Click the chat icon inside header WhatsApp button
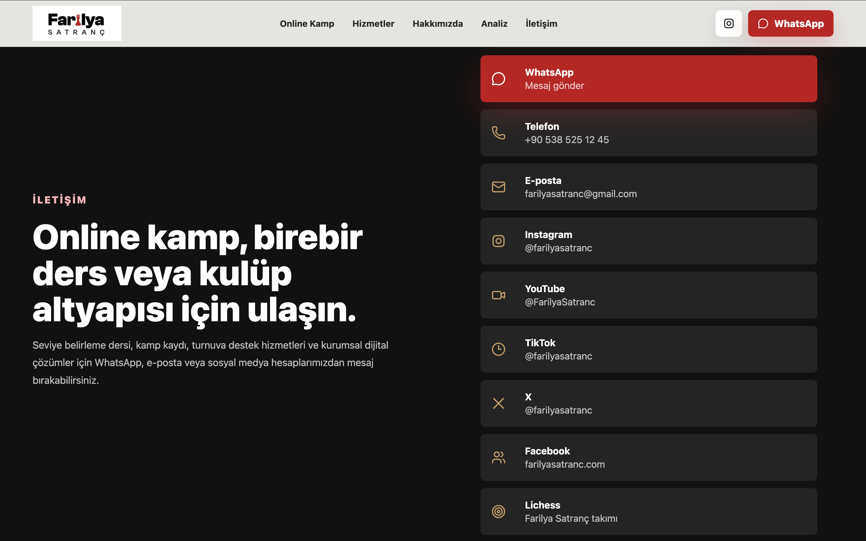The width and height of the screenshot is (866, 541). (763, 24)
